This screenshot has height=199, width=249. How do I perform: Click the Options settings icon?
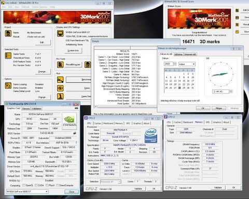coord(8,86)
